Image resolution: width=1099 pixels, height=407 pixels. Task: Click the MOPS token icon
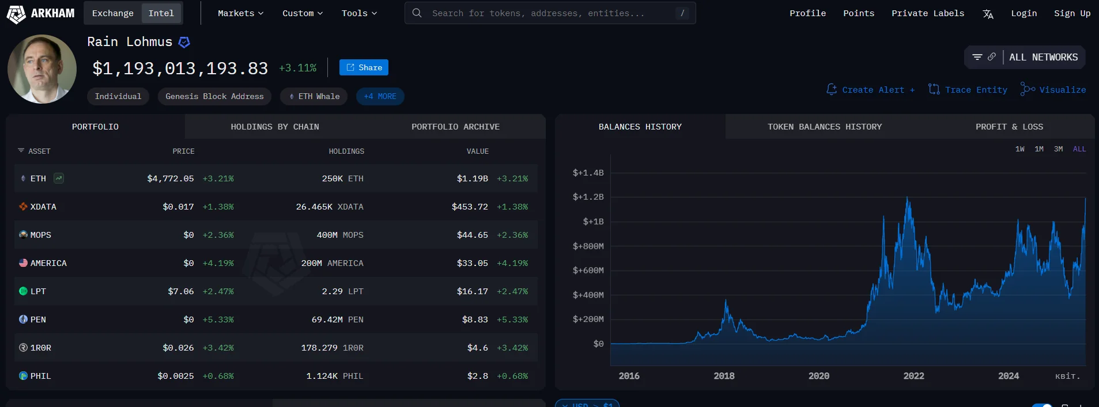[x=23, y=235]
